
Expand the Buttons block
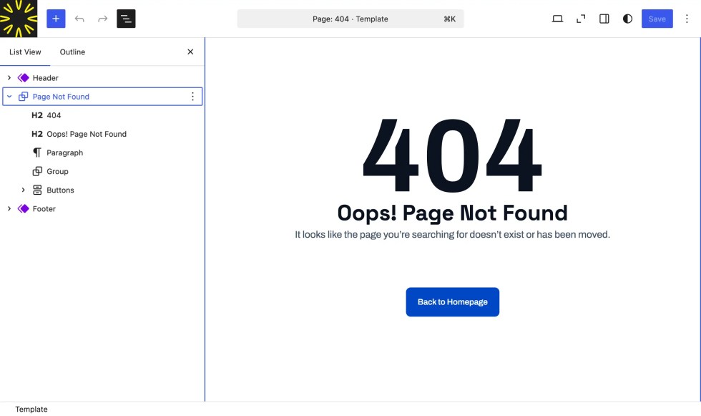pyautogui.click(x=23, y=190)
